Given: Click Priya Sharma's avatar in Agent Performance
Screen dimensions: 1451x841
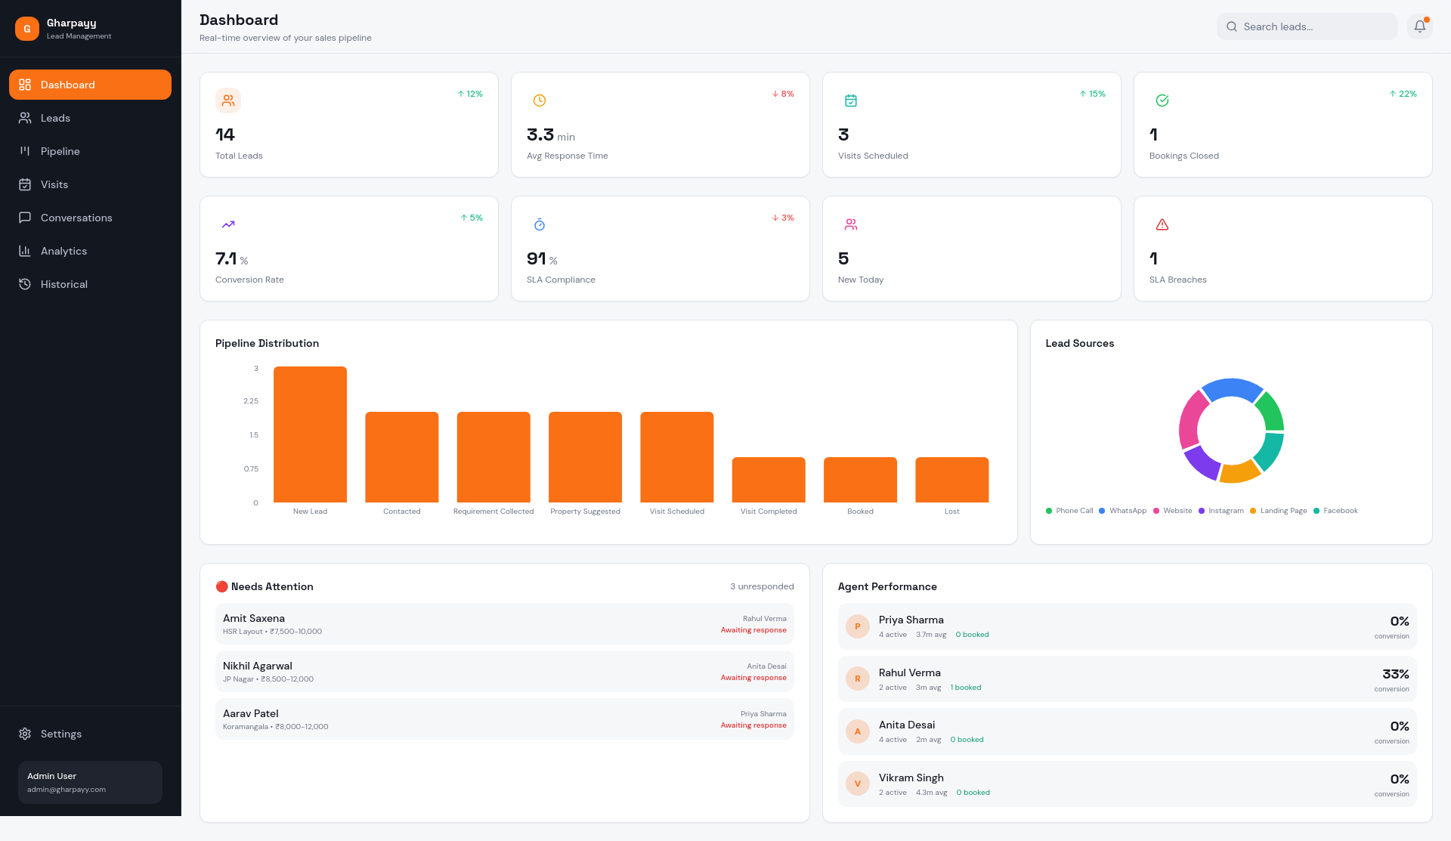Looking at the screenshot, I should click(858, 626).
